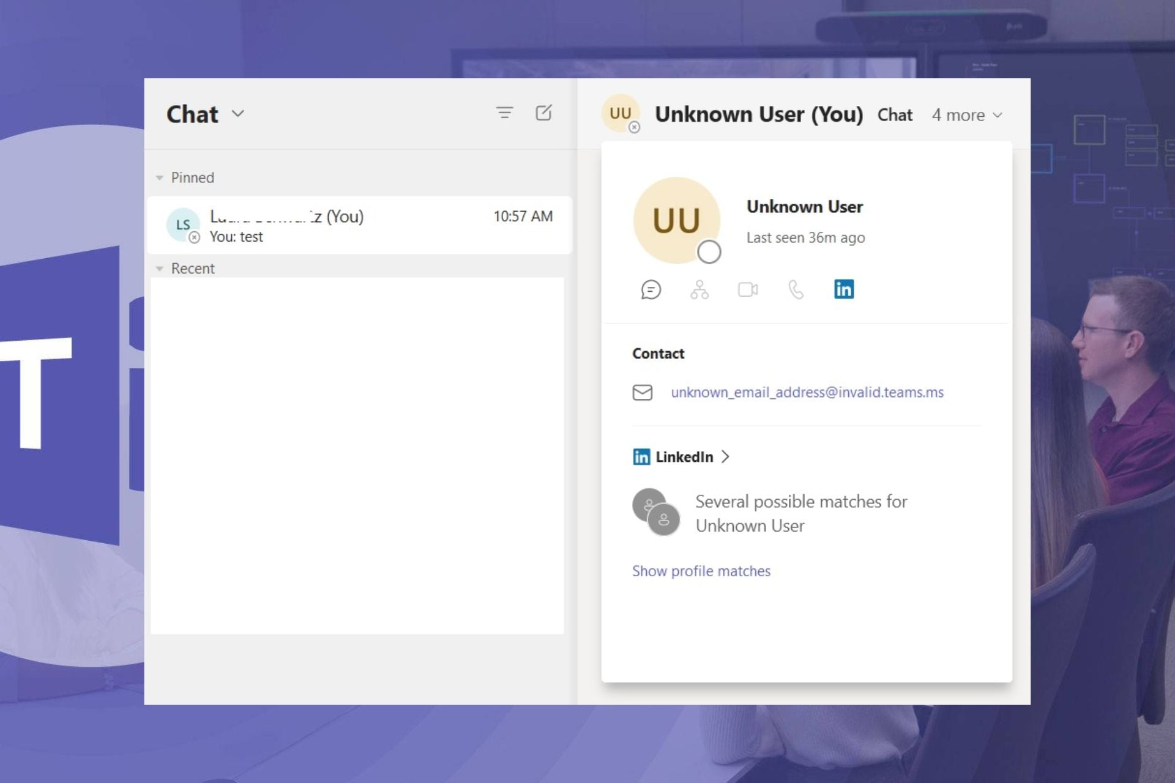Open LinkedIn from the profile action row
This screenshot has width=1175, height=783.
(843, 289)
